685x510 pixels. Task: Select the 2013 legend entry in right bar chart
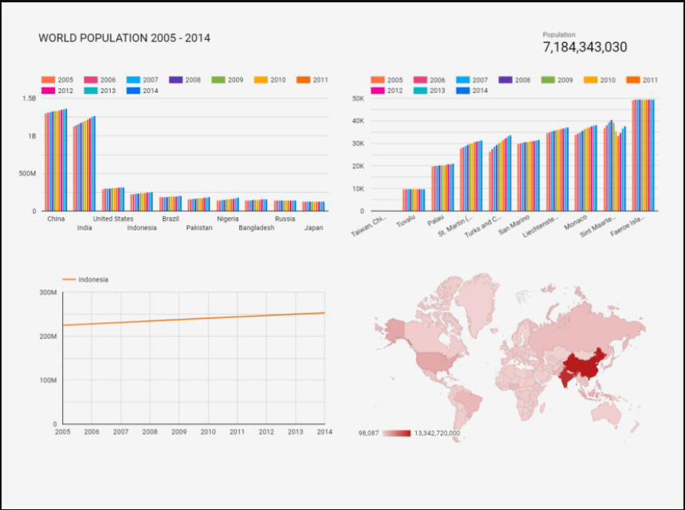430,91
